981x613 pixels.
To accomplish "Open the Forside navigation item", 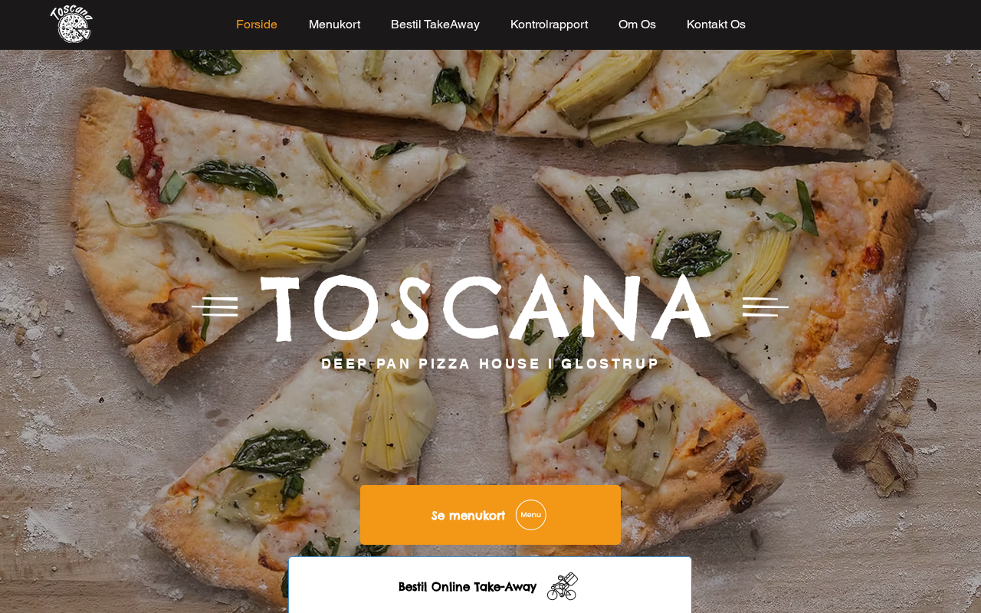I will pos(257,25).
